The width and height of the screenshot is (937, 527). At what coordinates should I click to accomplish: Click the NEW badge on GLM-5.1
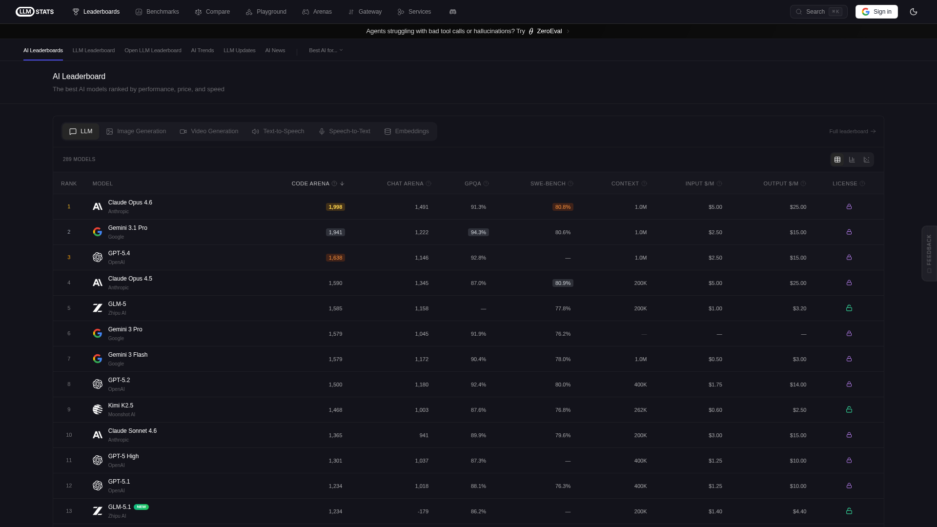142,507
